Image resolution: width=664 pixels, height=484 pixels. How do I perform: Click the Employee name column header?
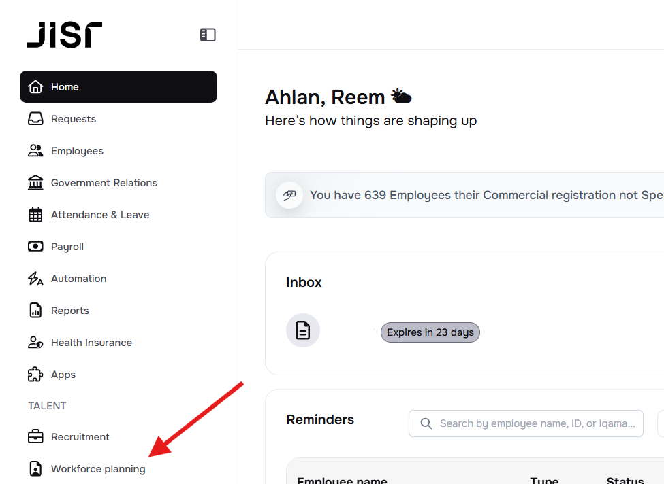coord(342,480)
